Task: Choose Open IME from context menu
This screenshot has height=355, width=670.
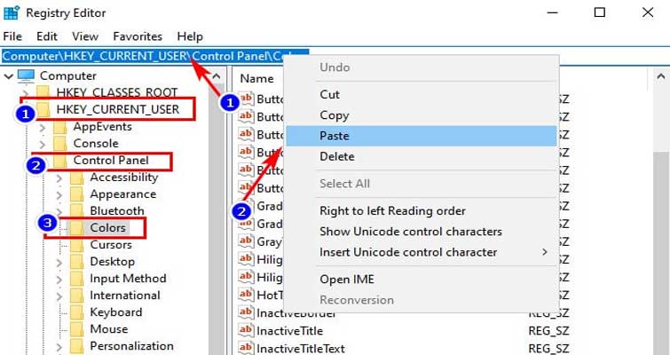Action: [421, 280]
